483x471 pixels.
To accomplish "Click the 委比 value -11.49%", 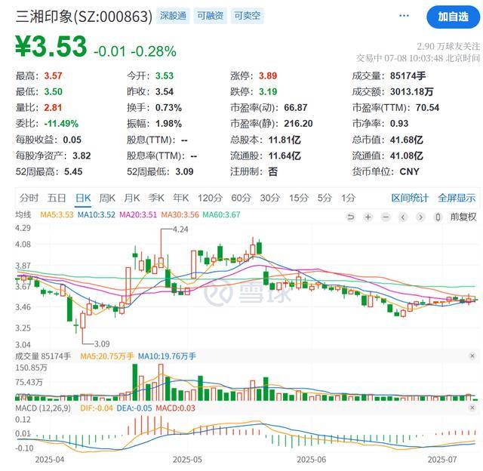I will 61,124.
